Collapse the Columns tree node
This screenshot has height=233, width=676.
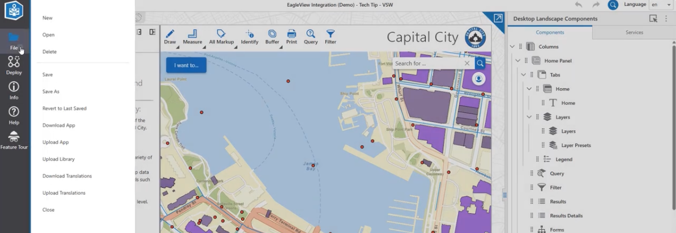tap(512, 46)
